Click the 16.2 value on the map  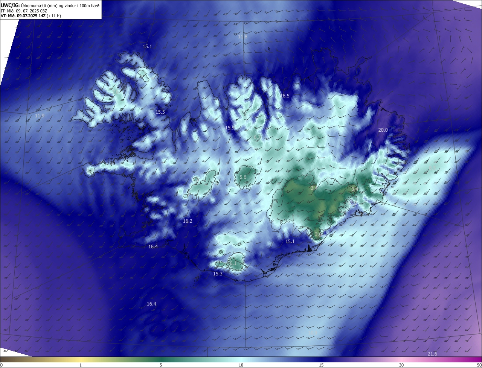(x=188, y=221)
